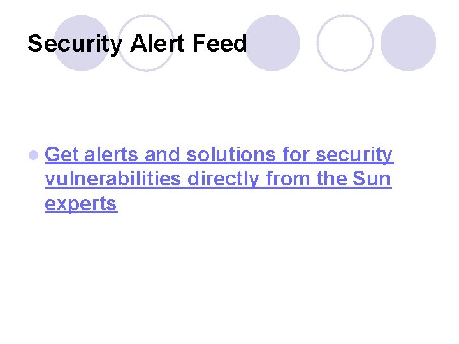
Task: Click the last filled lavender circle in the header row
Action: pyautogui.click(x=409, y=43)
